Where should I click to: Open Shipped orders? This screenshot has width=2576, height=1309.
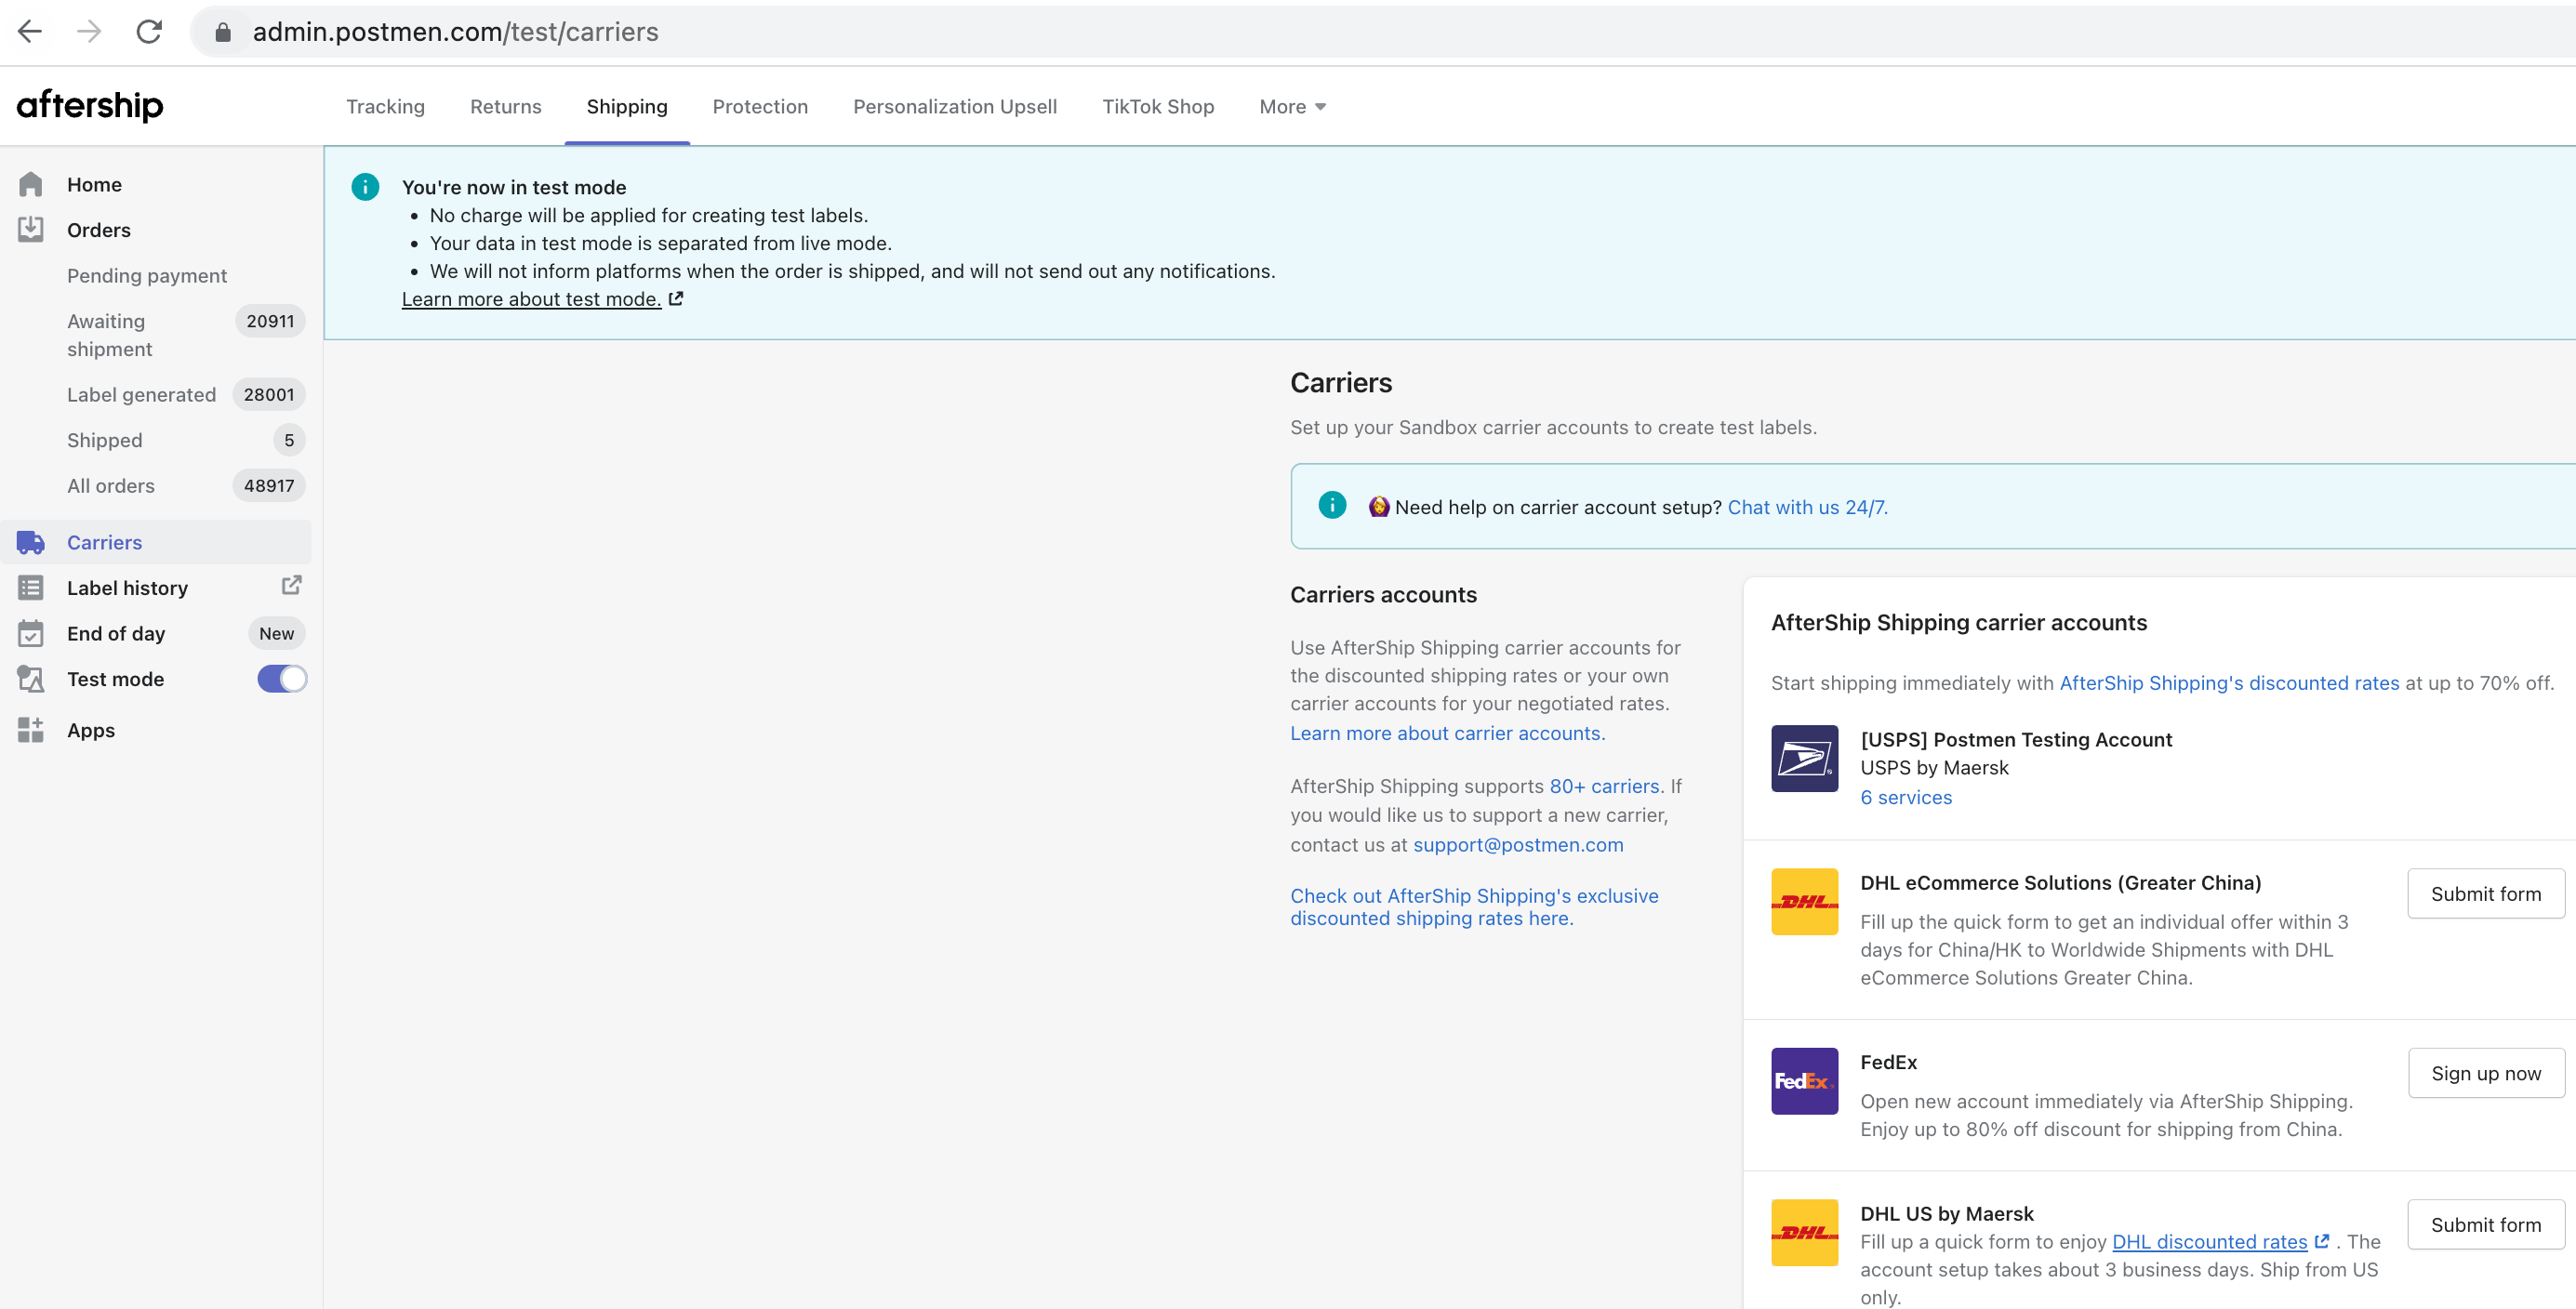(105, 440)
